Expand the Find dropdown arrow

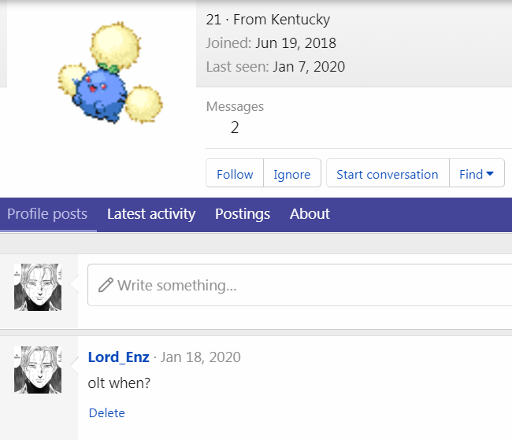(490, 174)
